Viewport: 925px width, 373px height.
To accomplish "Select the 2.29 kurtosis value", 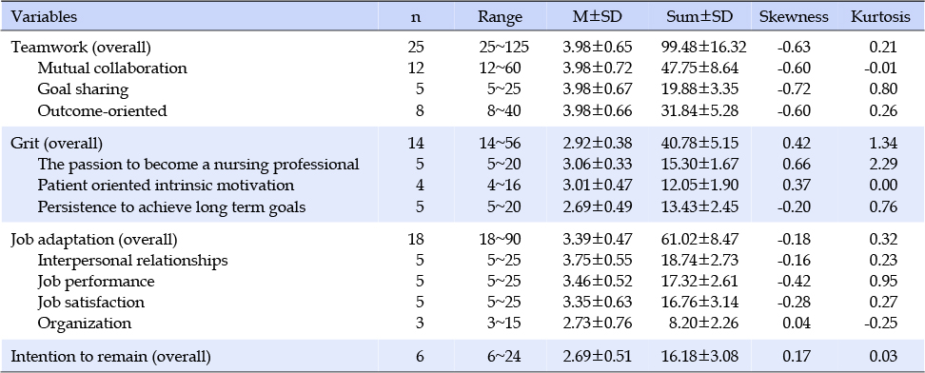I will (882, 164).
